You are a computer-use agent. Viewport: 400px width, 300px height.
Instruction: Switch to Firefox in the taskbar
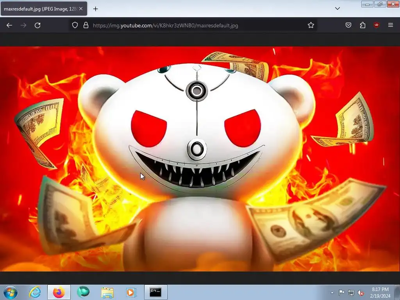(x=59, y=292)
